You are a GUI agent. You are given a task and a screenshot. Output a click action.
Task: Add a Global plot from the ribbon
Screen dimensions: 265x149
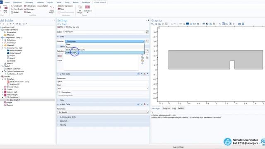click(x=15, y=12)
